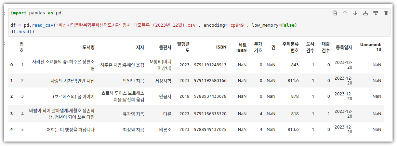
Task: Select the title 사랑의 시차:박인만 시집
Action: [72, 81]
